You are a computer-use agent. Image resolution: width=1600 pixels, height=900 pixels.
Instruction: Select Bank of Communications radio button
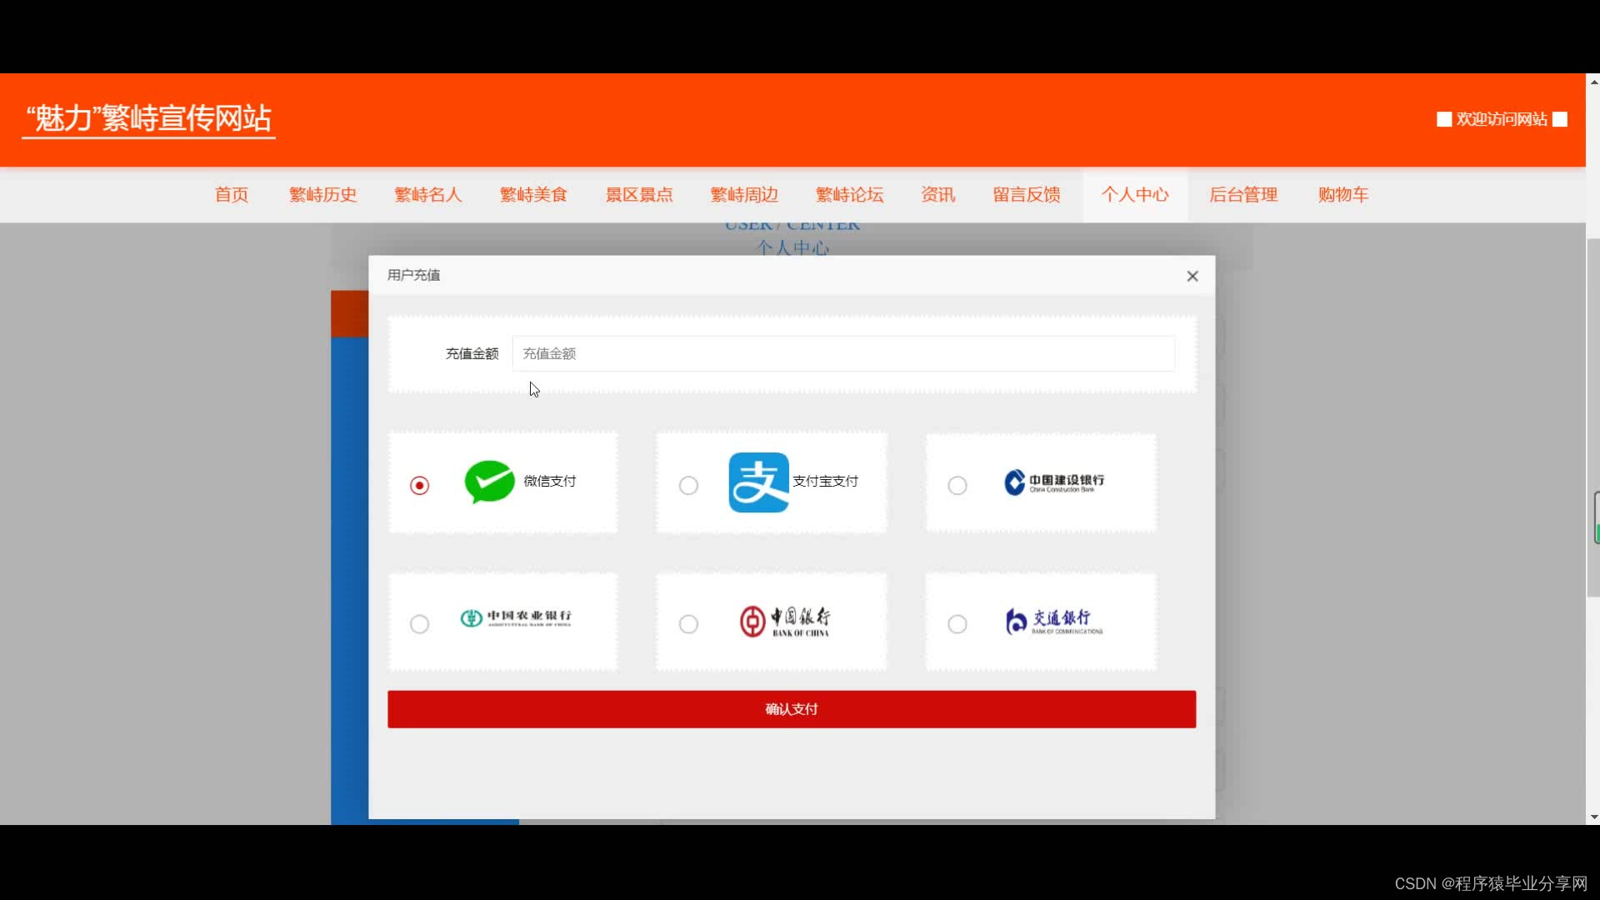click(957, 624)
